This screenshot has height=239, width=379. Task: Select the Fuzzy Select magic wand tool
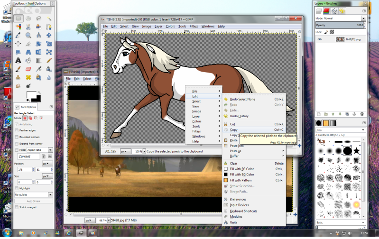point(49,18)
